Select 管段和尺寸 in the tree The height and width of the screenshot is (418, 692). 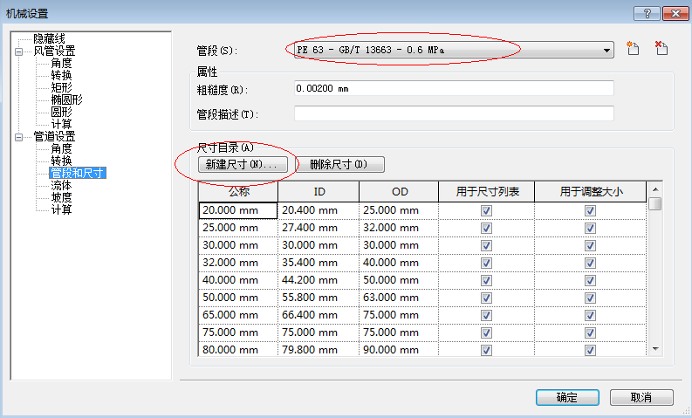coord(78,173)
